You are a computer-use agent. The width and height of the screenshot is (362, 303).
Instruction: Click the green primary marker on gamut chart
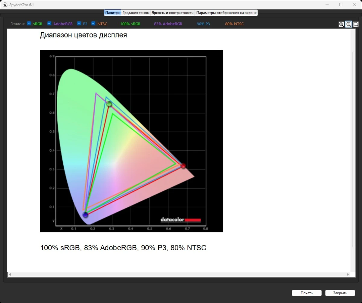[x=109, y=104]
